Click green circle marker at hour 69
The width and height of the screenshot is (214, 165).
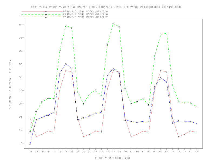coord(167,33)
